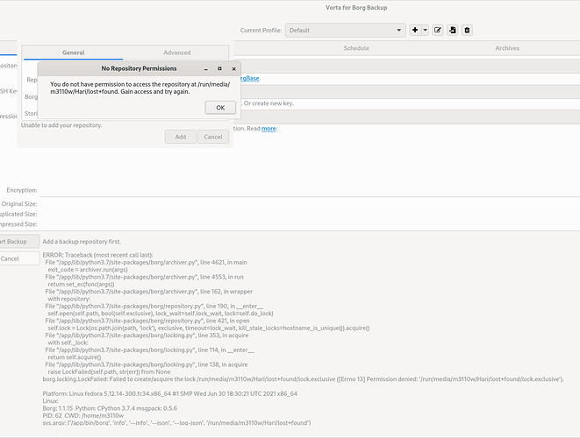The image size is (580, 438).
Task: Maximize the No Repository Permissions dialog
Action: [x=219, y=68]
